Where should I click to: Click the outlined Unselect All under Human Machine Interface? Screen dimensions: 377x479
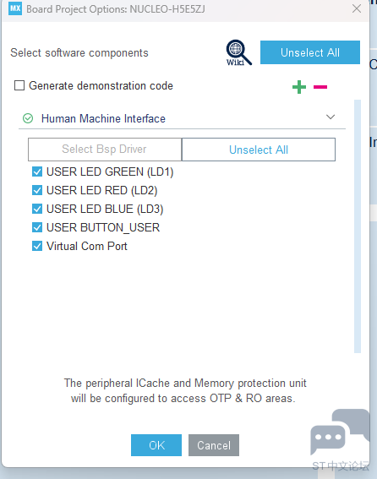point(259,150)
